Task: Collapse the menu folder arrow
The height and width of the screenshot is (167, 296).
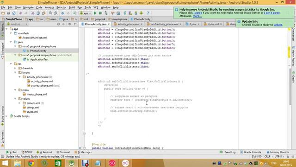Action: coord(15,90)
